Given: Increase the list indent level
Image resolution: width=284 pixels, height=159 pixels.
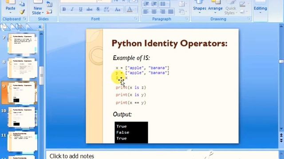Looking at the screenshot, I should (154, 4).
